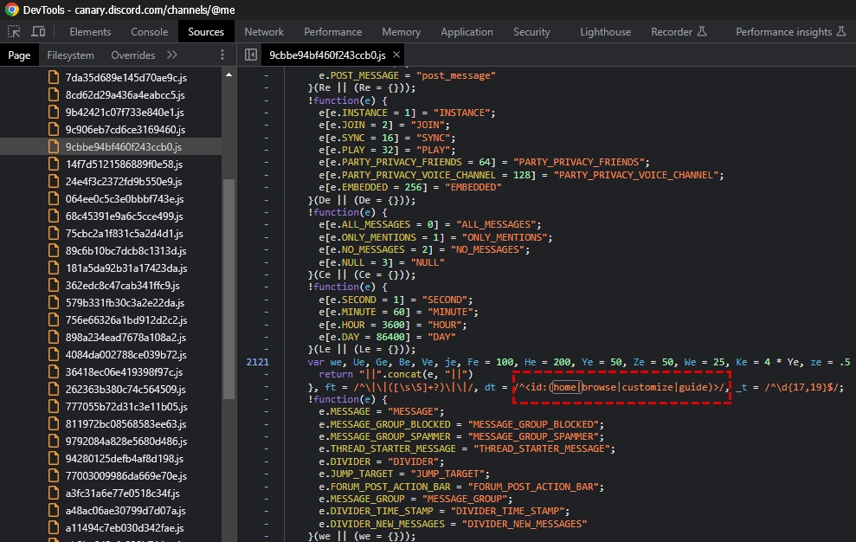Show more navigator tabs with the chevron
The image size is (856, 542).
pyautogui.click(x=171, y=55)
